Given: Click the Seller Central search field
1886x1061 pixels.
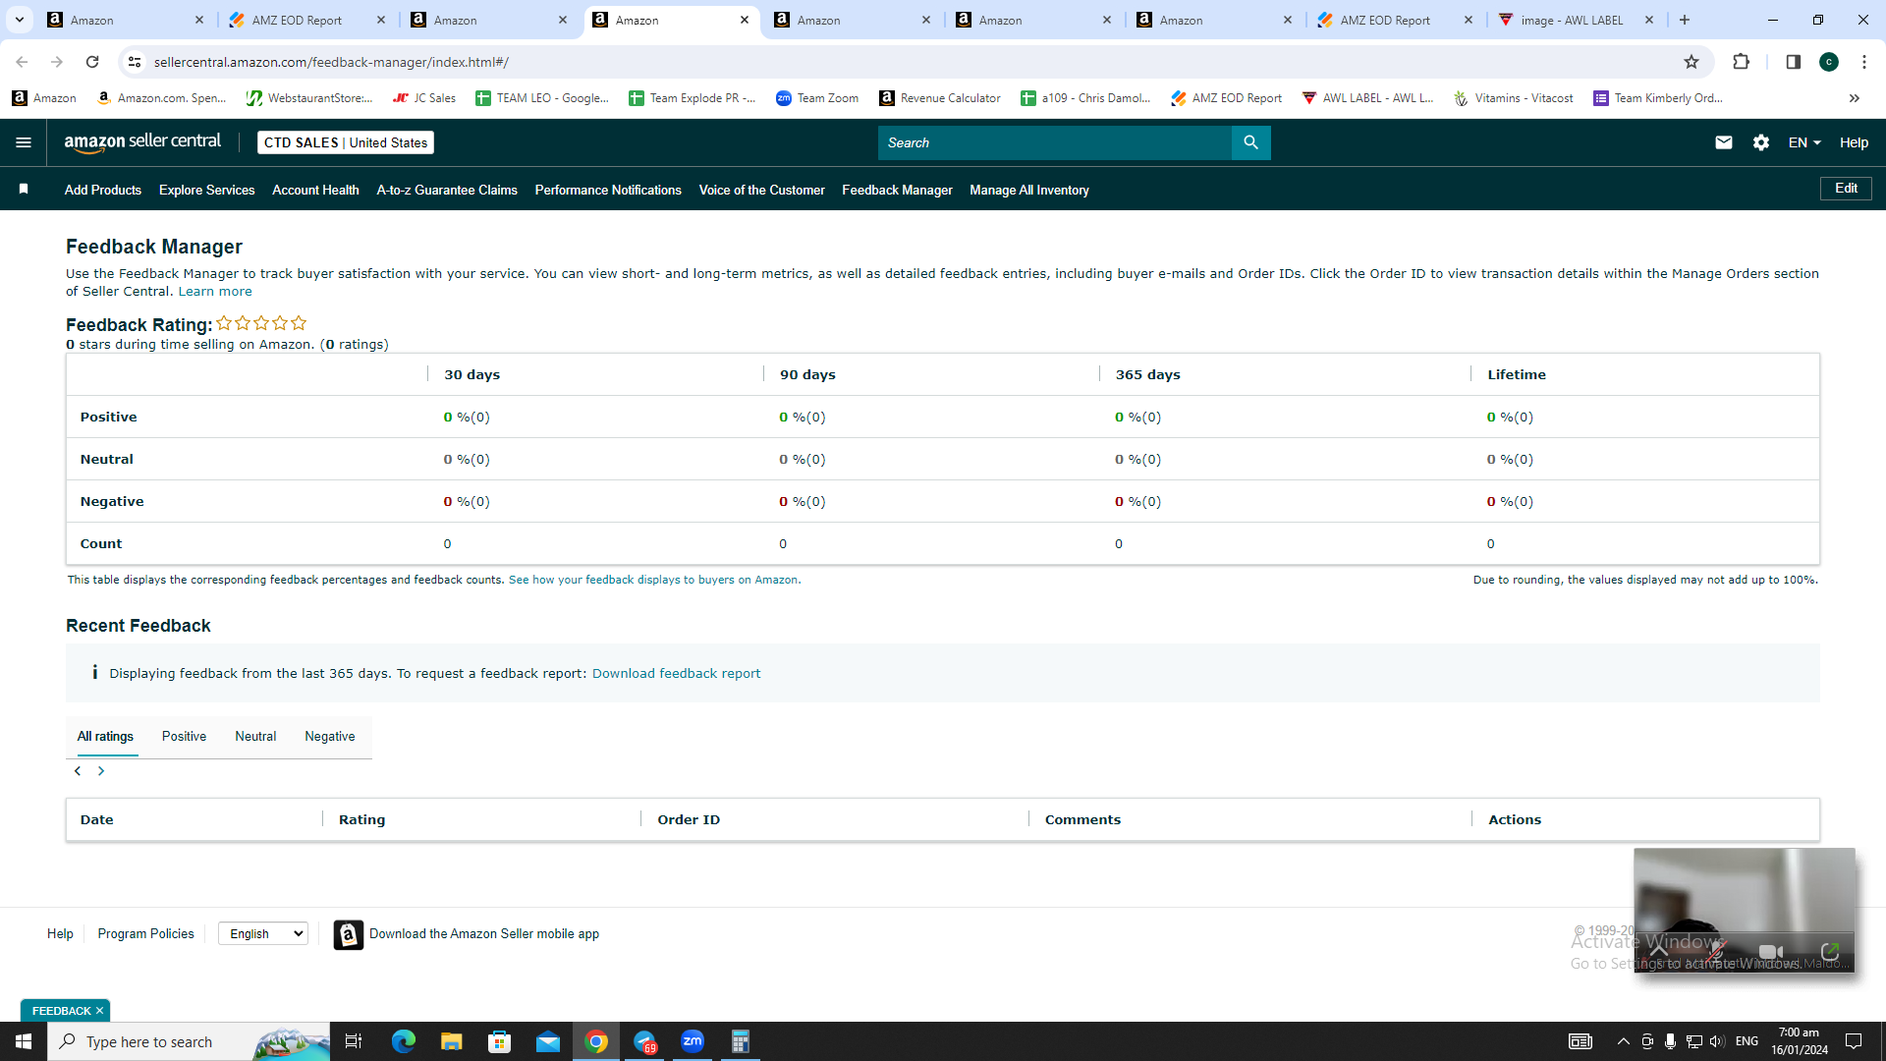Looking at the screenshot, I should pos(1055,142).
